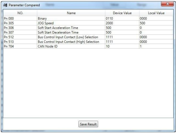Click local value 500 for Pn 305
The image size is (176, 133).
click(x=142, y=23)
